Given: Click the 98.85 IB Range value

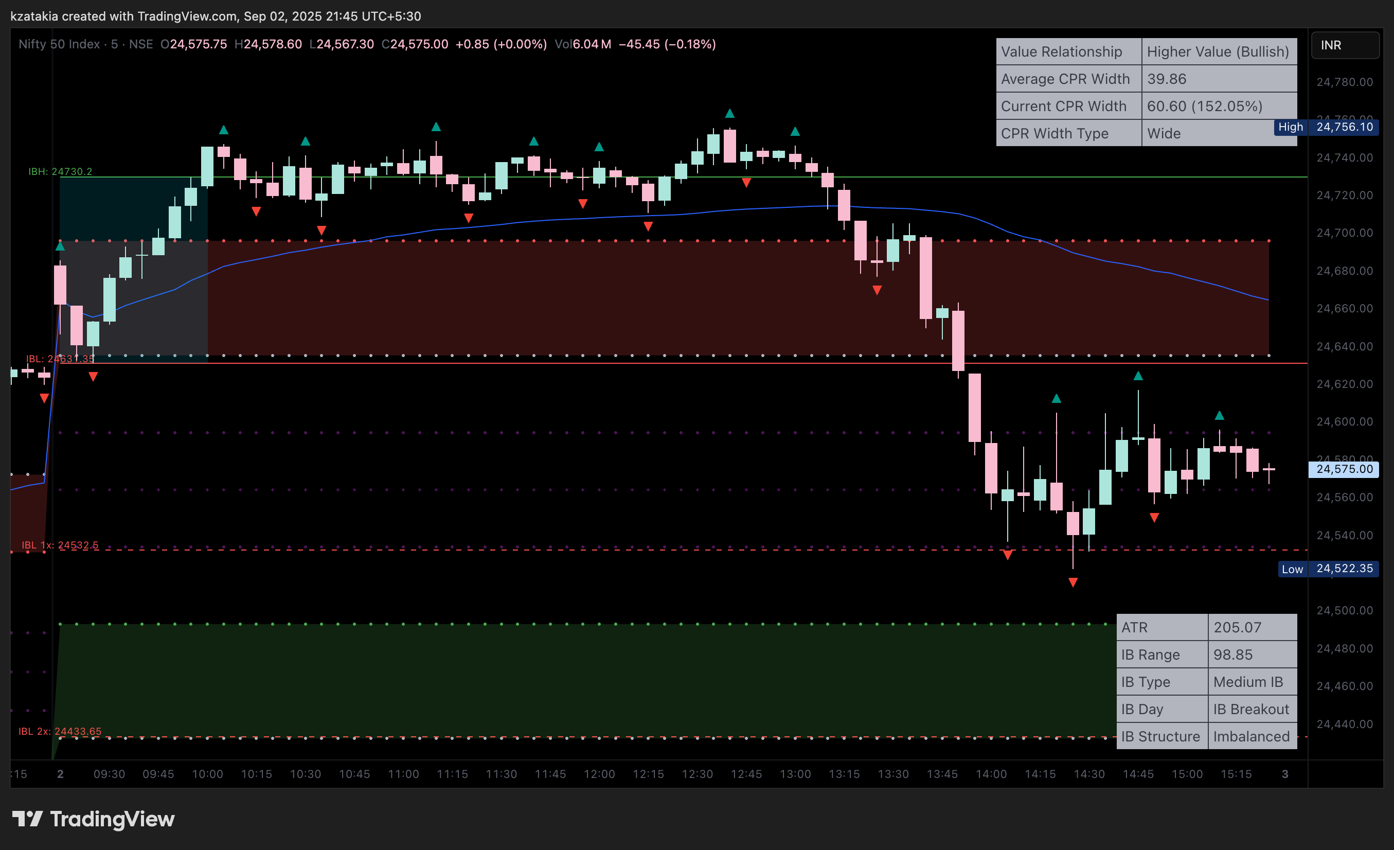Looking at the screenshot, I should click(1253, 654).
